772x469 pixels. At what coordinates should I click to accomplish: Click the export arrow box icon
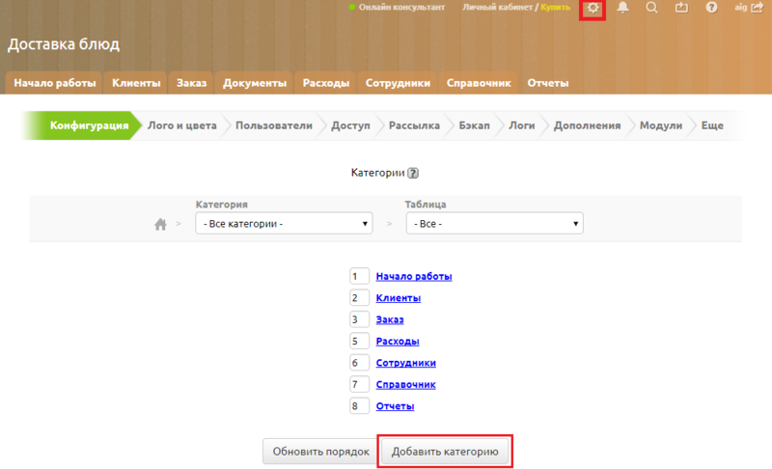681,8
